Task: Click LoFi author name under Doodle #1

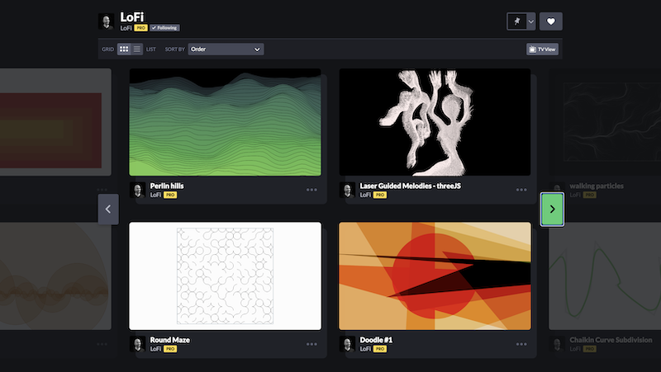Action: coord(365,349)
